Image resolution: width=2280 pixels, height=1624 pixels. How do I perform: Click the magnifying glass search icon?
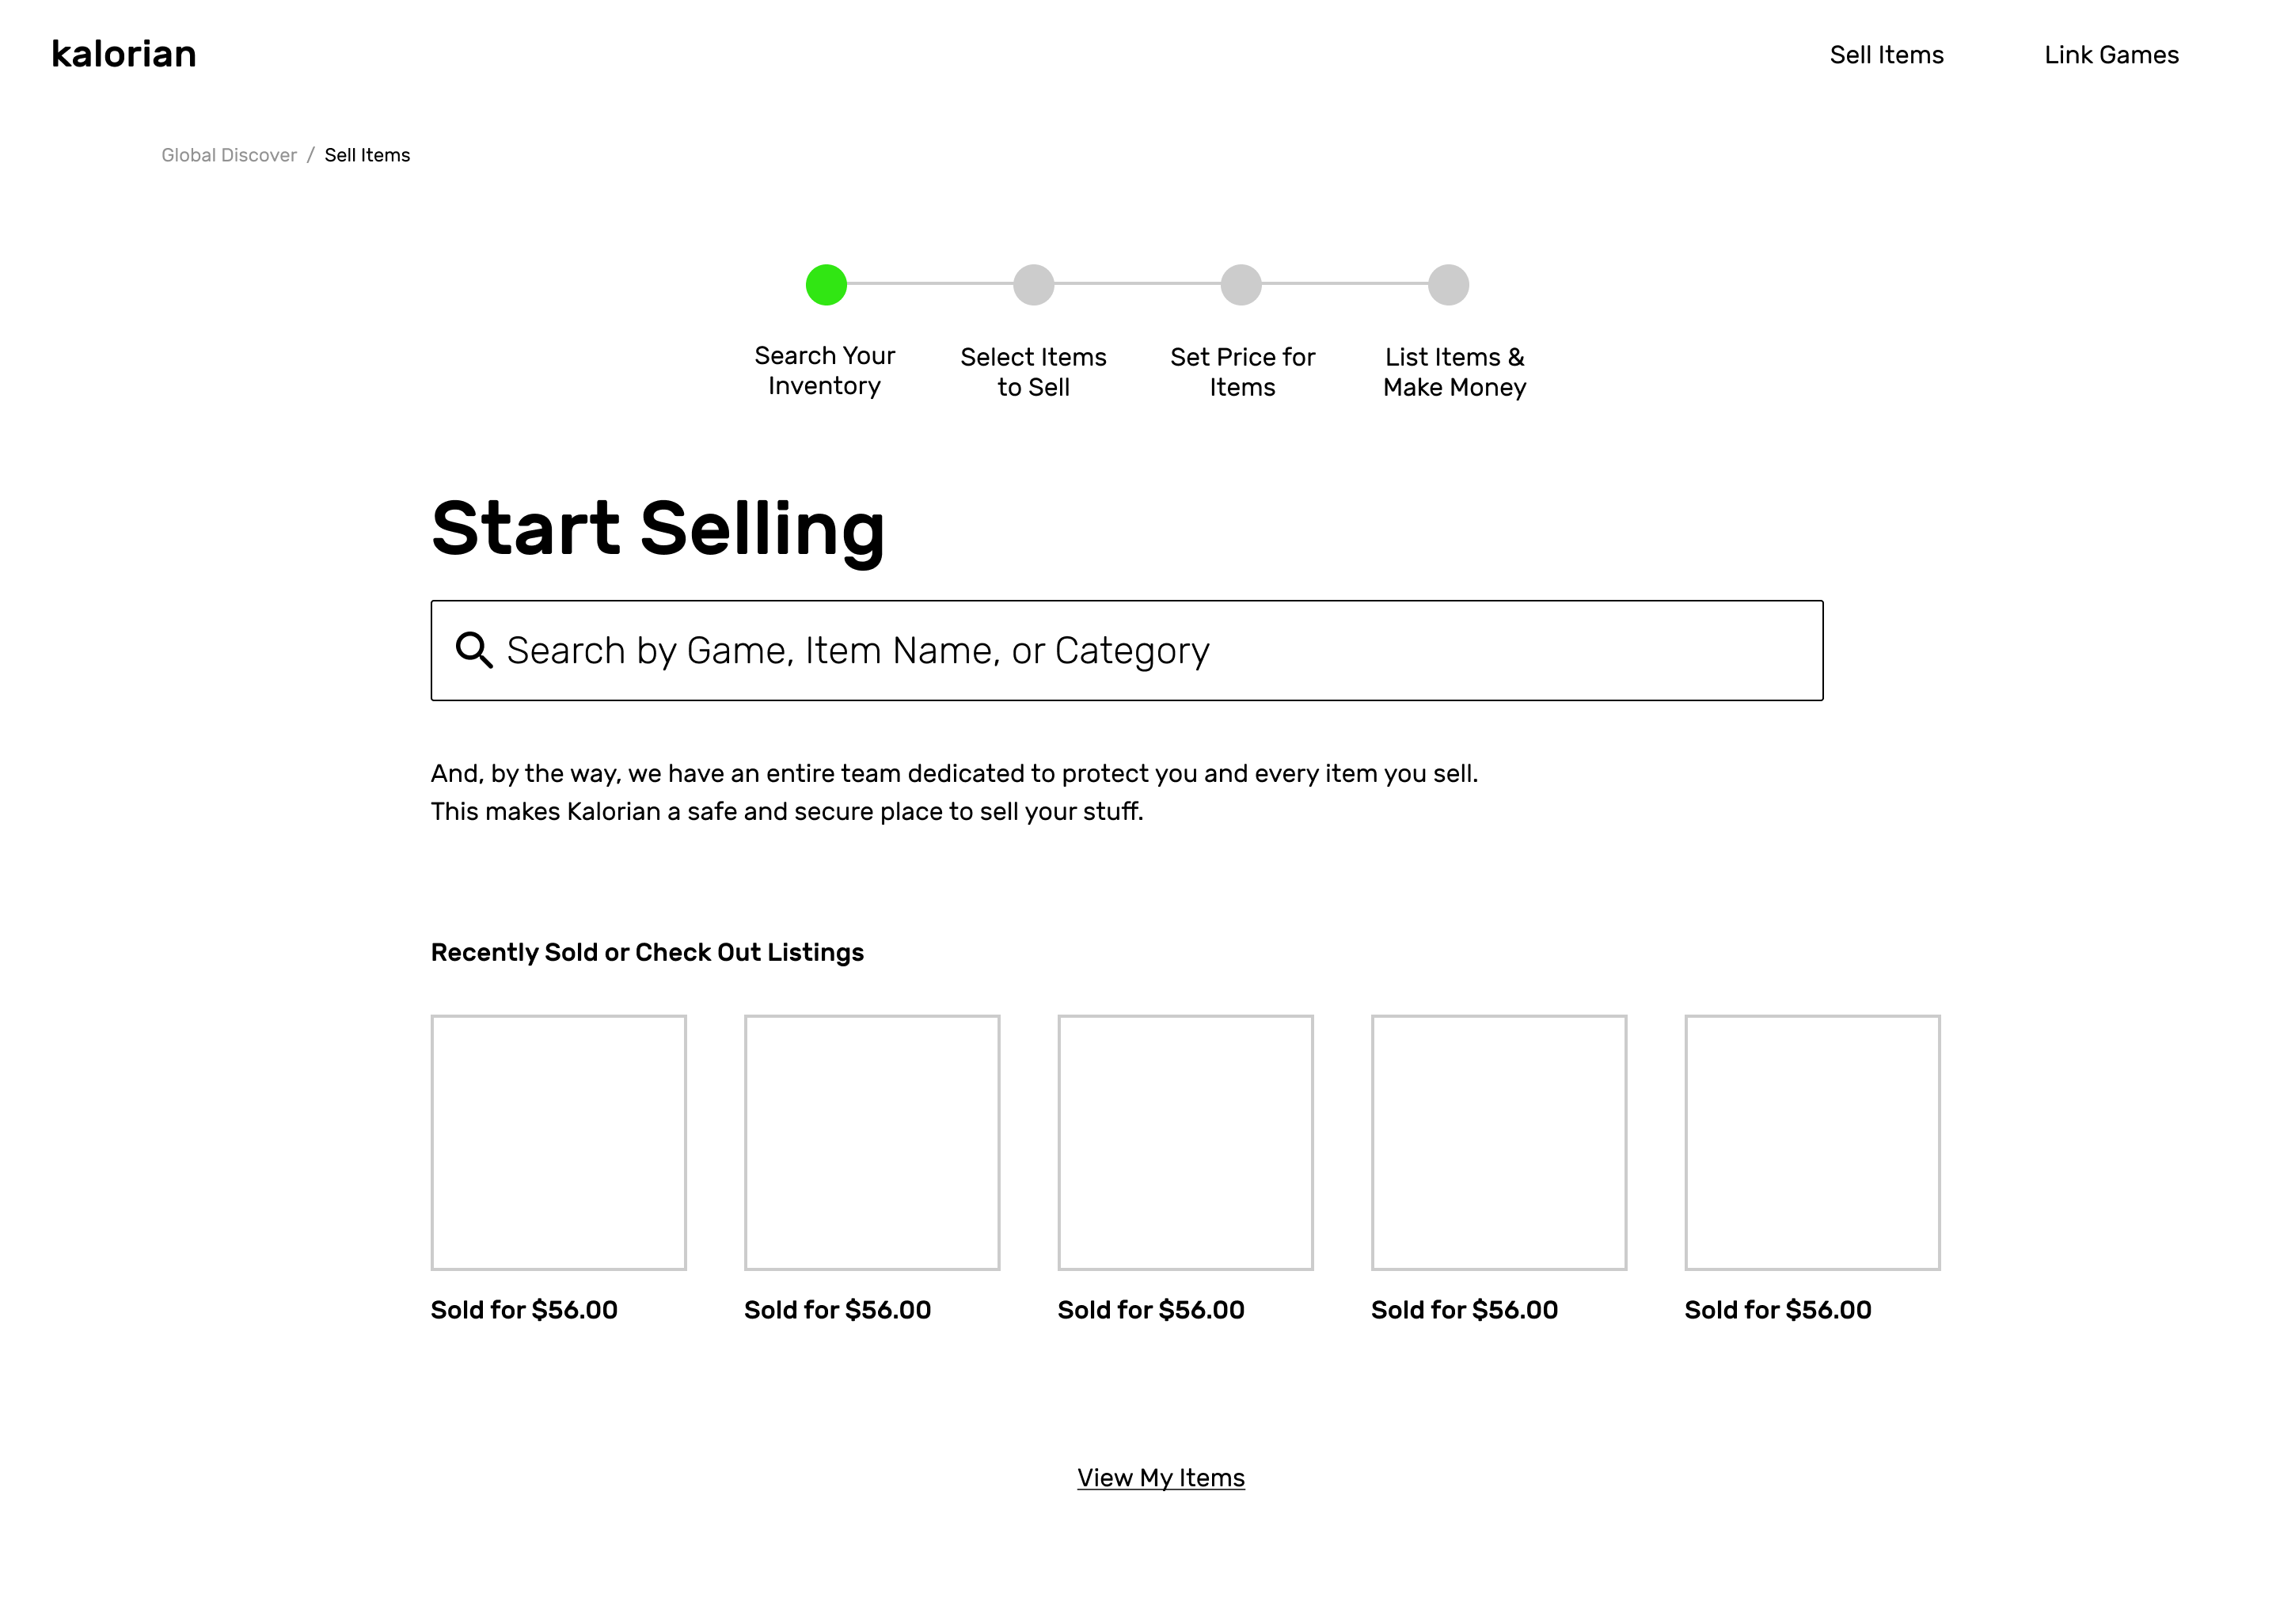(x=474, y=650)
